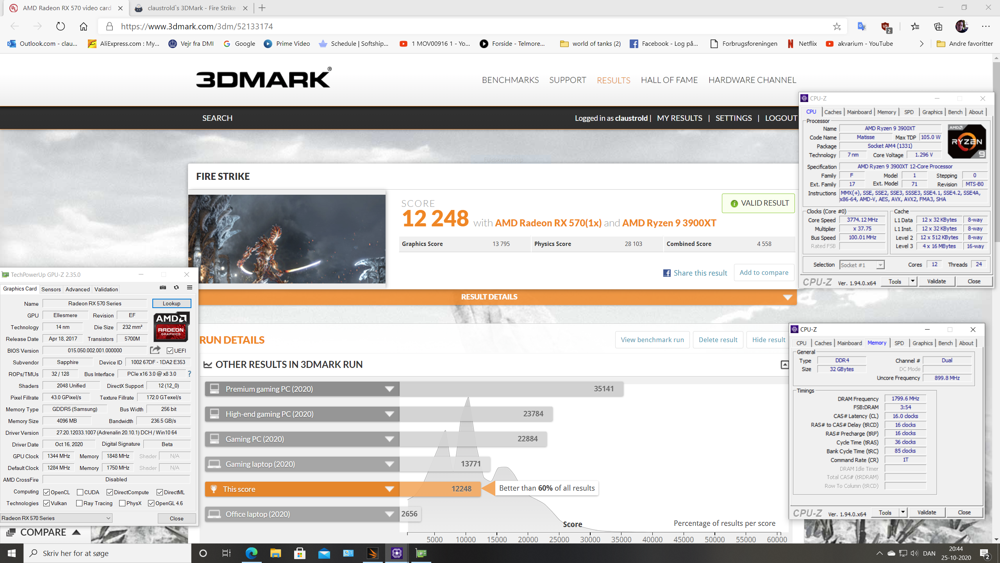Click the browser address bar URL
The image size is (1000, 563).
197,26
